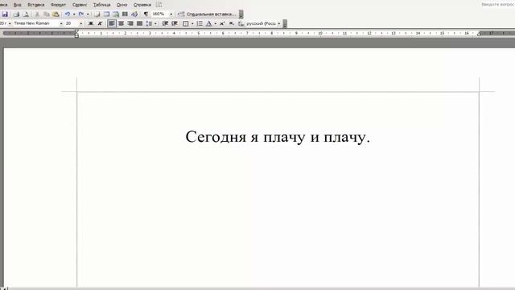Align text right
515x290 pixels.
(130, 23)
